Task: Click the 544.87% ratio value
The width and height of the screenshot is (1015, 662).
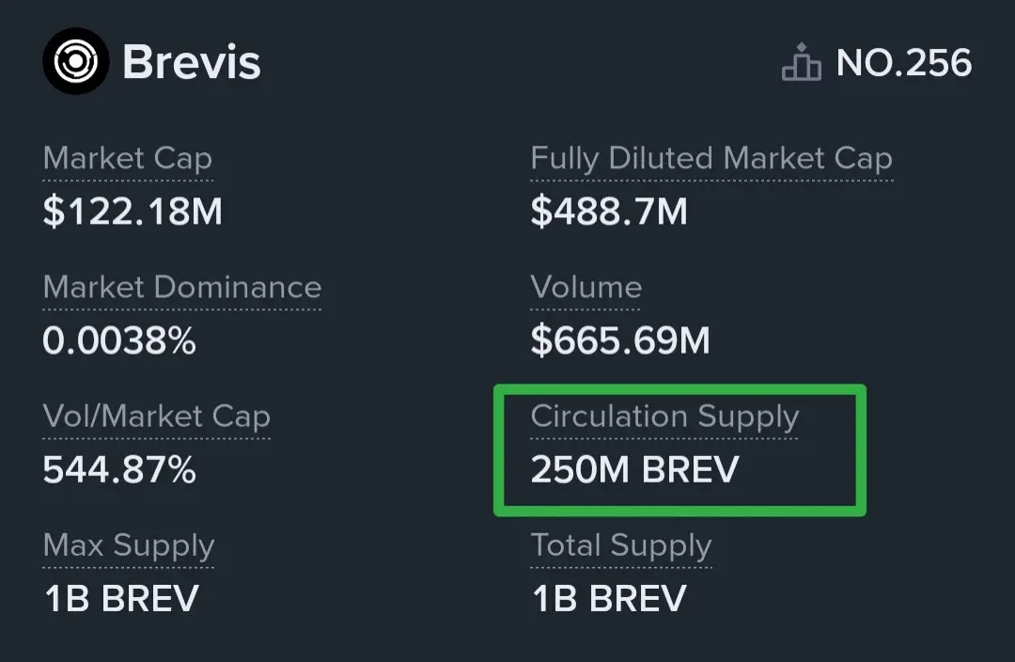Action: (x=119, y=469)
